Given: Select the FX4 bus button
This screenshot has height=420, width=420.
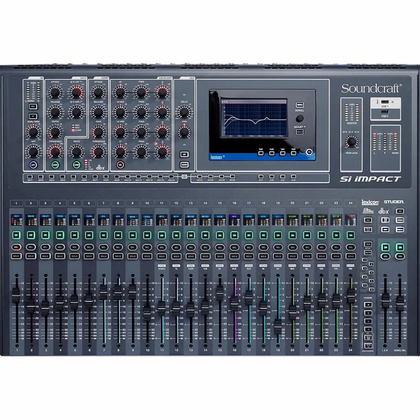Looking at the screenshot, I should (294, 177).
